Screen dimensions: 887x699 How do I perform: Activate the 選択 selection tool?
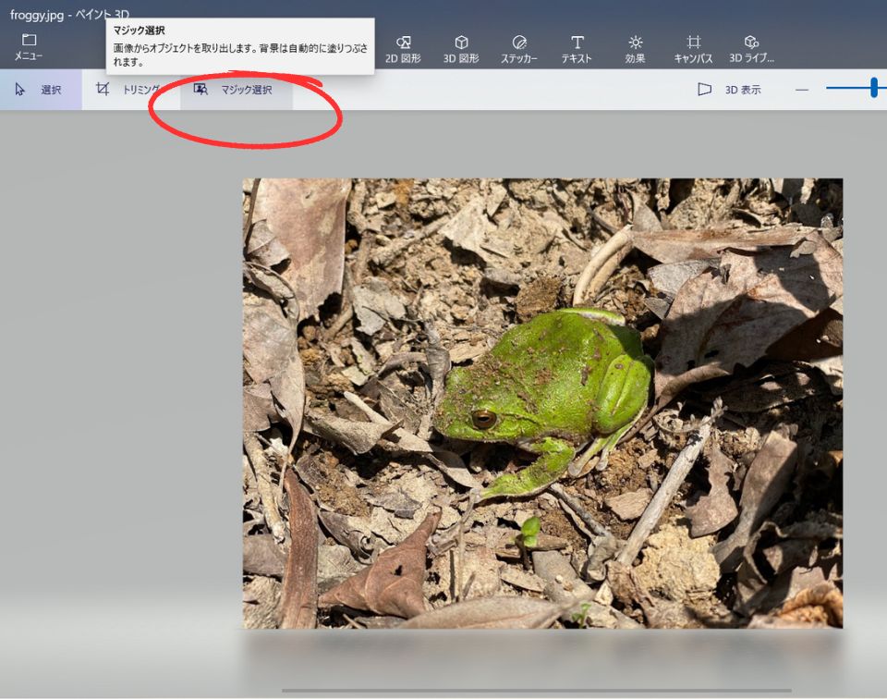coord(41,90)
